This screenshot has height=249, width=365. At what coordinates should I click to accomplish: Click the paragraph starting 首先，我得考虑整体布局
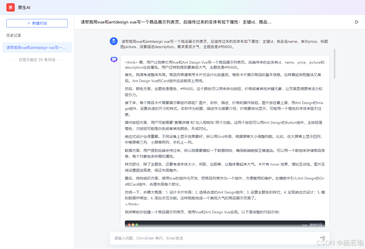coord(223,78)
